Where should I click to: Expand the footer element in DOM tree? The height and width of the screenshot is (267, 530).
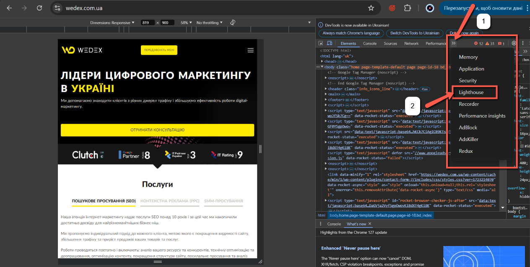point(326,99)
